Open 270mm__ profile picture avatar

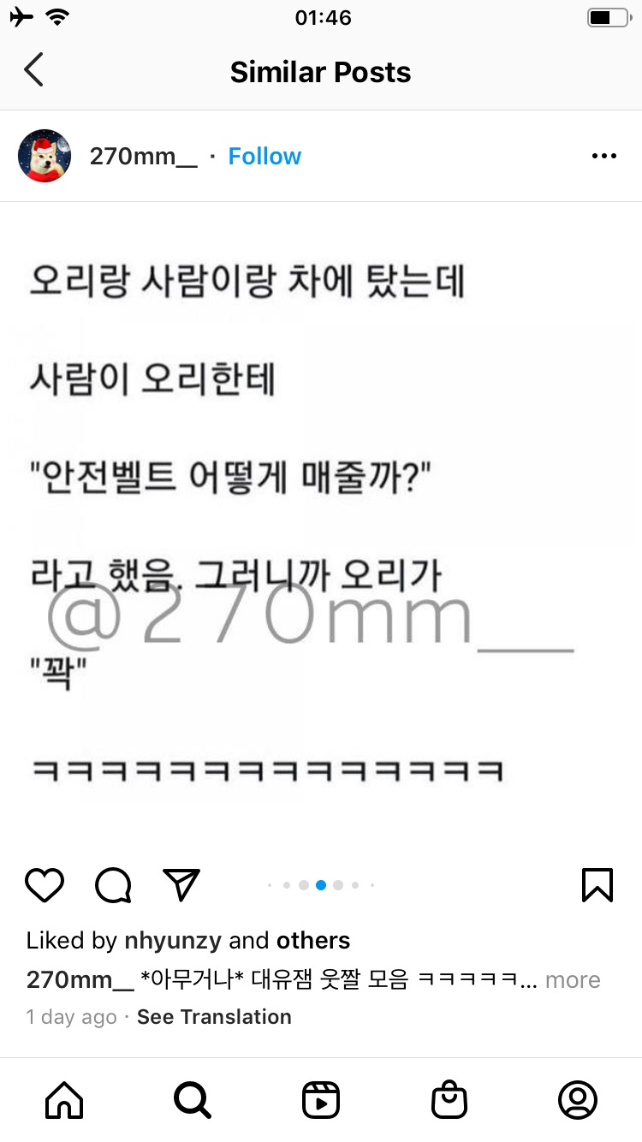45,156
